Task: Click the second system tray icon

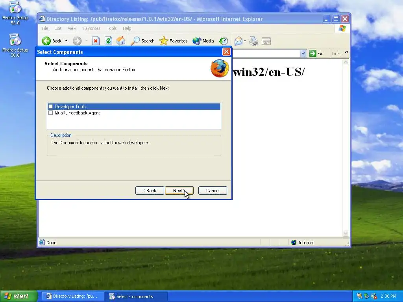Action: click(366, 296)
